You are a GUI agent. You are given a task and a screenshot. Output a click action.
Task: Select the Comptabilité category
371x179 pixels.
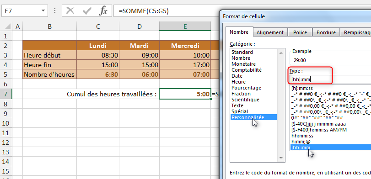point(247,70)
